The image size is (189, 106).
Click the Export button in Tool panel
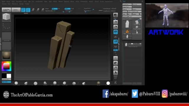point(137,9)
